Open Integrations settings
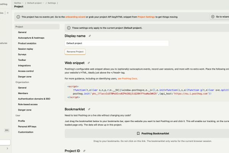The height and width of the screenshot is (153, 229). 24,65
